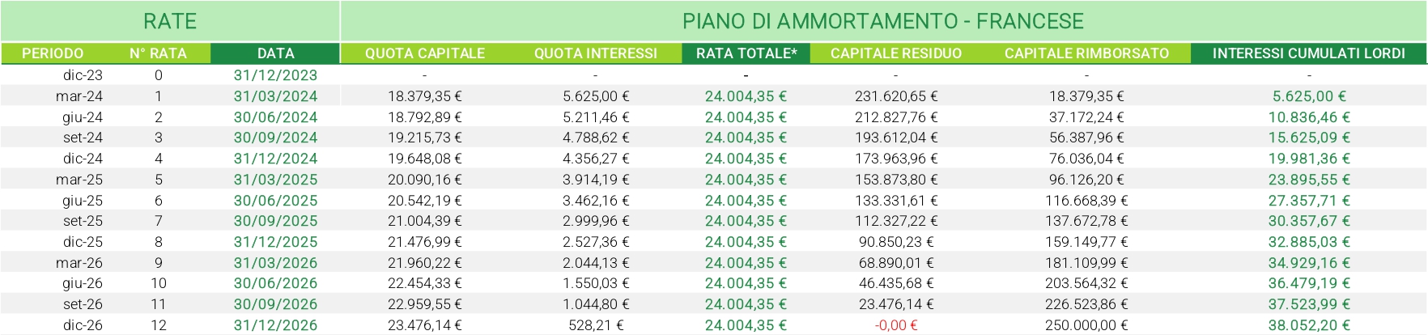Select the 5.211,46 € quota interessi cell
Screen dimensions: 1428x335
click(596, 117)
